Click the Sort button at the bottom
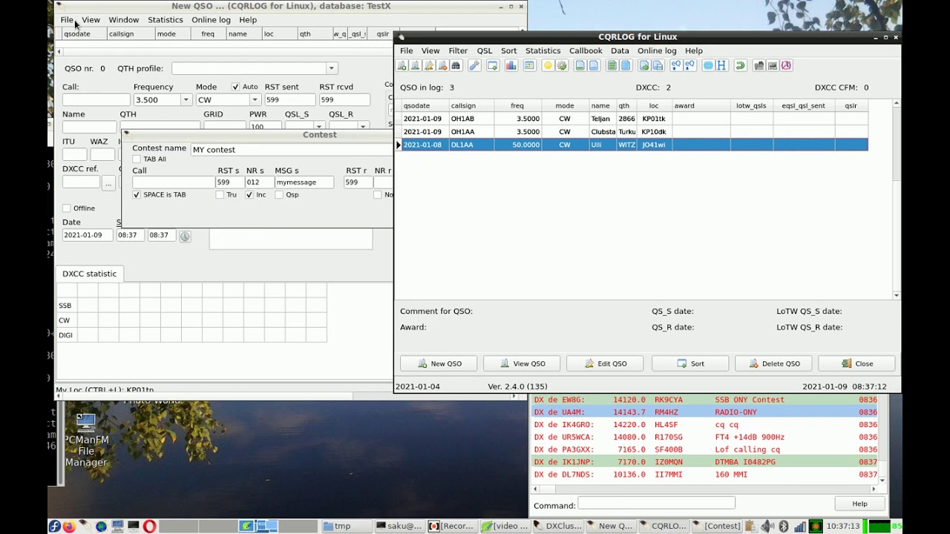Image resolution: width=950 pixels, height=534 pixels. (x=690, y=363)
